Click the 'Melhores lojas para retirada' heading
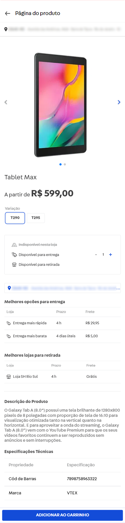The image size is (125, 523). point(32,355)
